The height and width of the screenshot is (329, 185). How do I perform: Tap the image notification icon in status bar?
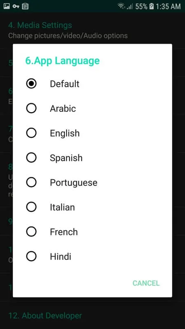(7, 6)
